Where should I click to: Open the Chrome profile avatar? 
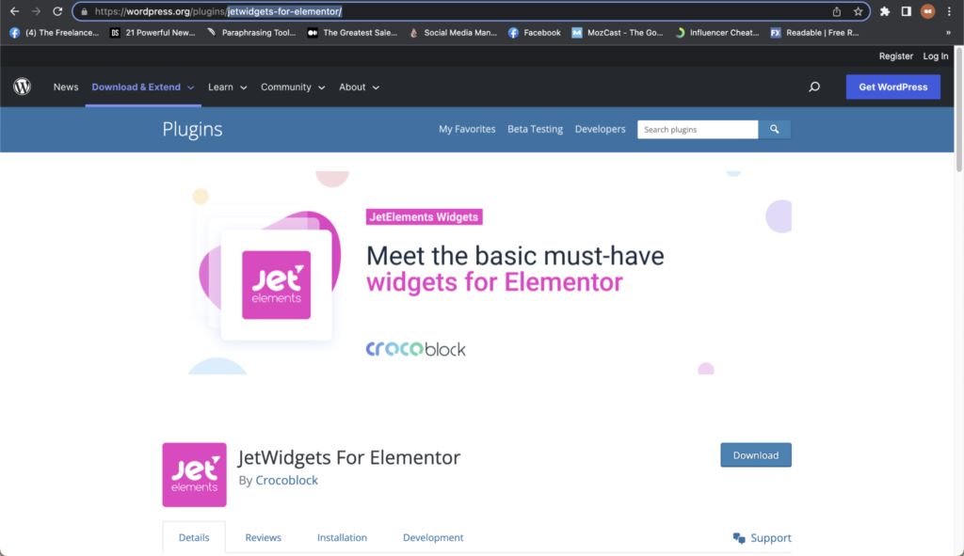pyautogui.click(x=927, y=11)
